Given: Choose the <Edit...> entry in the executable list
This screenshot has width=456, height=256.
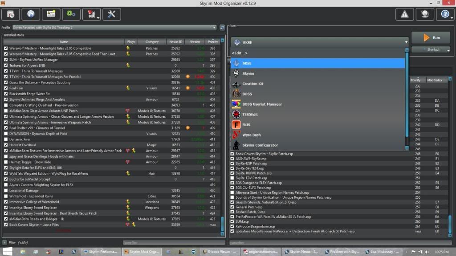Looking at the screenshot, I should 318,53.
